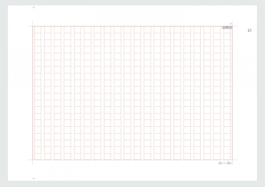This screenshot has width=265, height=187.
Task: Click the add comment icon in right margin
Action: pos(250,30)
